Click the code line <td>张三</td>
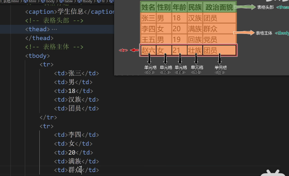 coord(76,73)
